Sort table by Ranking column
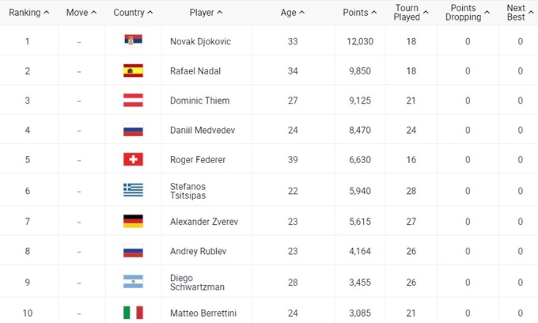 [28, 13]
